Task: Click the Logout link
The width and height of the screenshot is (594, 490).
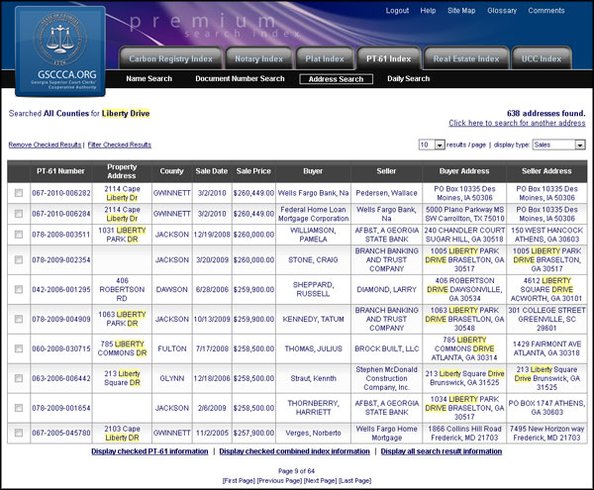Action: click(x=397, y=11)
